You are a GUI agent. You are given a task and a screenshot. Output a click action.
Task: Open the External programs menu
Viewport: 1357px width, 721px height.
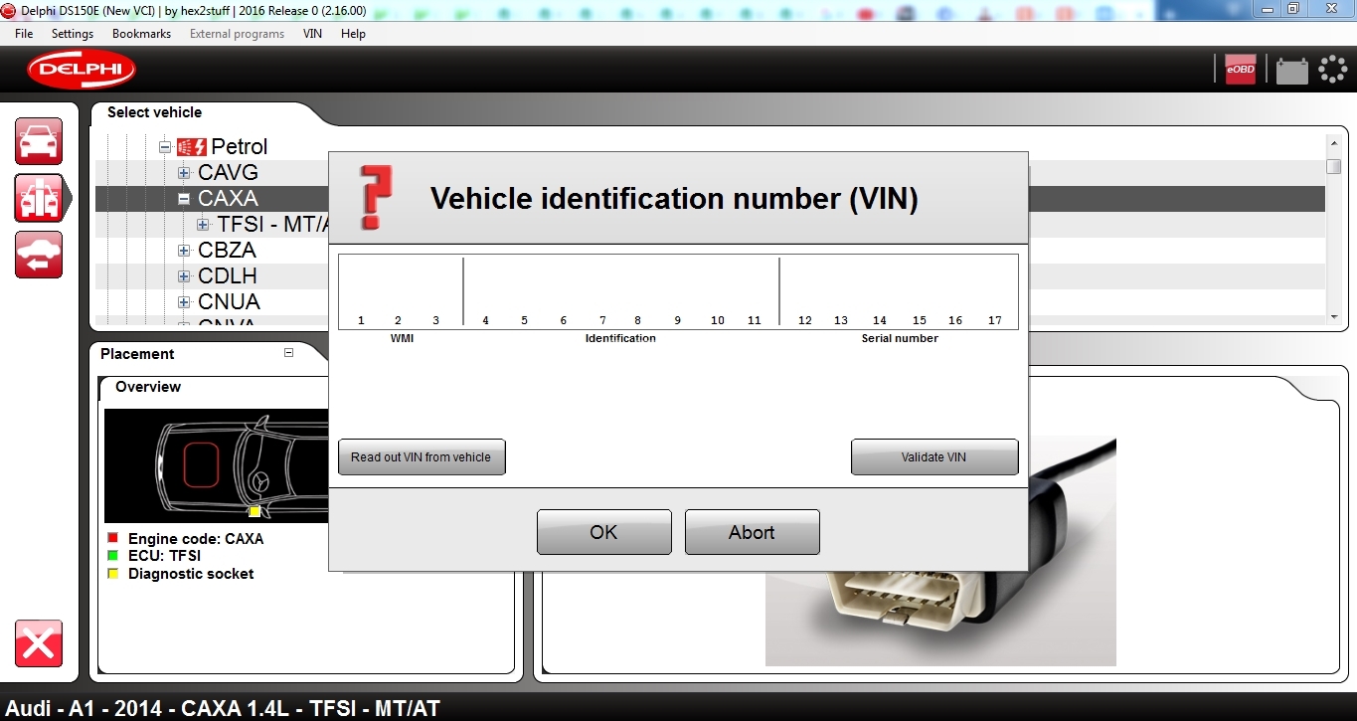(237, 34)
